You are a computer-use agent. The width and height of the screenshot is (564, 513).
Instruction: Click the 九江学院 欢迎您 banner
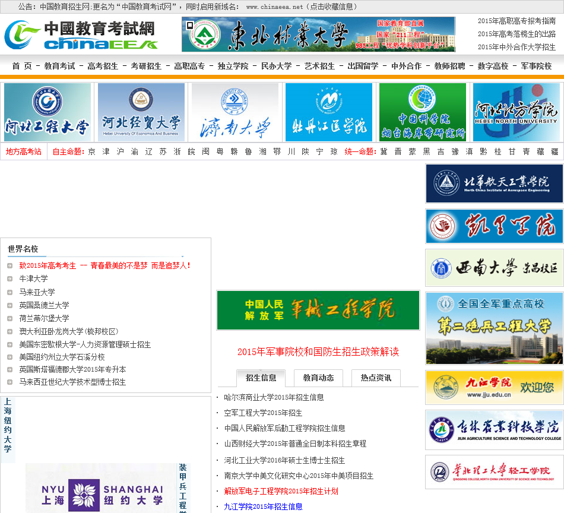(x=494, y=388)
